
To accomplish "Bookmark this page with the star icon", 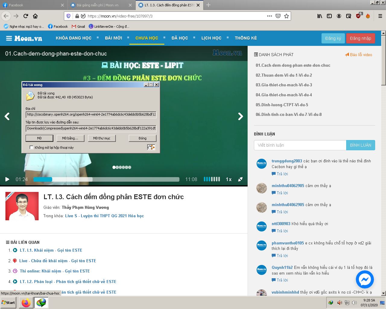I will click(x=286, y=16).
